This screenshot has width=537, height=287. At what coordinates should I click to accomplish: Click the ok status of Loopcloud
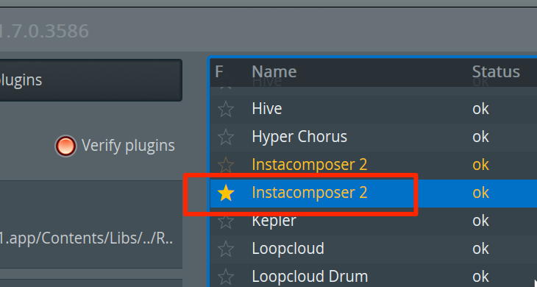click(x=480, y=249)
